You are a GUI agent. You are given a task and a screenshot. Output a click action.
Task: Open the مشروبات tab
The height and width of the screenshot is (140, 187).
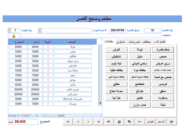pos(134,42)
